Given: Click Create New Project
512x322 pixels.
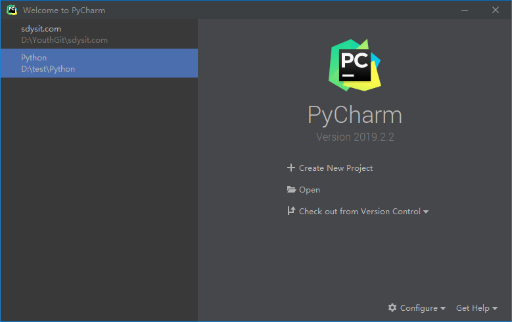Looking at the screenshot, I should pos(336,168).
